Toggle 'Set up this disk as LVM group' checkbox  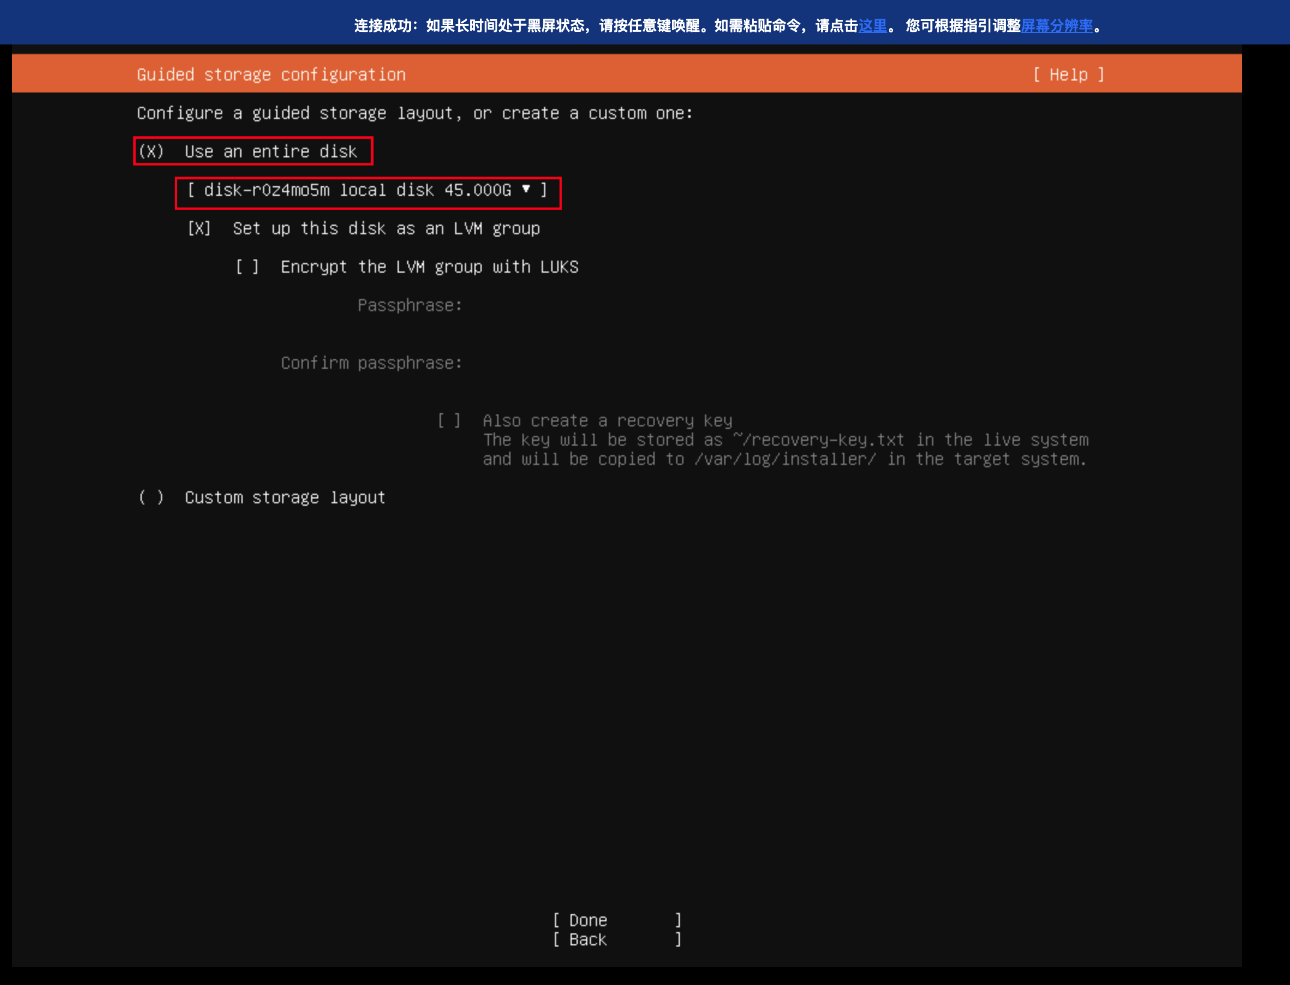(x=199, y=228)
